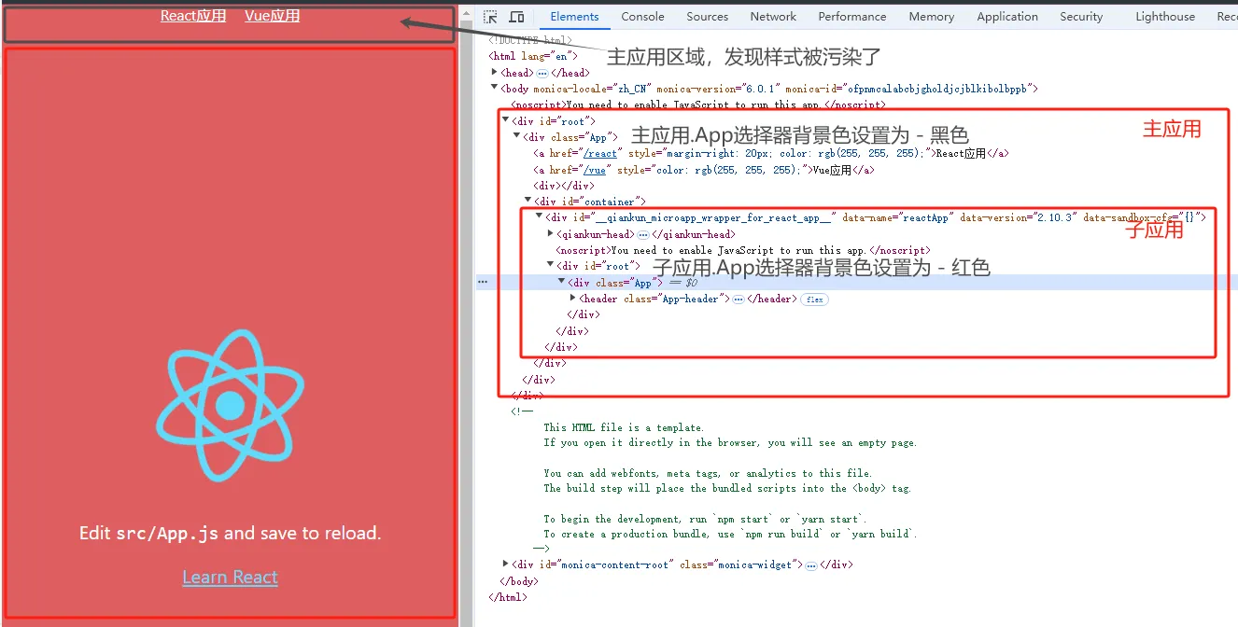Collapse the div id container node
The image size is (1238, 627).
528,201
